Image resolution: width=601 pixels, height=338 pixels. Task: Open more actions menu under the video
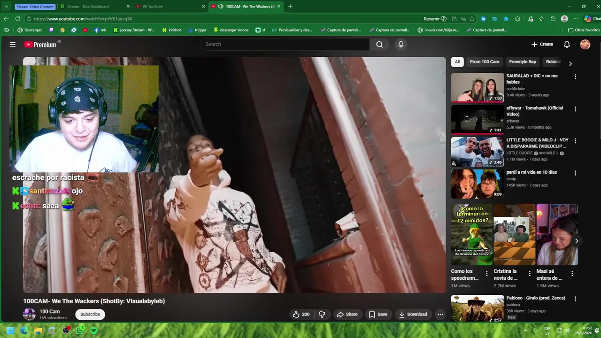tap(440, 315)
